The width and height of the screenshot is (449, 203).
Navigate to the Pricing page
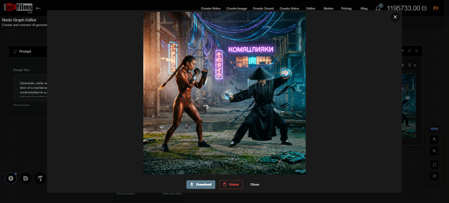tap(346, 9)
